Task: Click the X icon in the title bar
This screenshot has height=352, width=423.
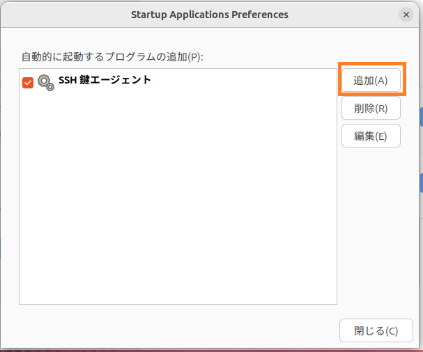Action: coord(406,14)
